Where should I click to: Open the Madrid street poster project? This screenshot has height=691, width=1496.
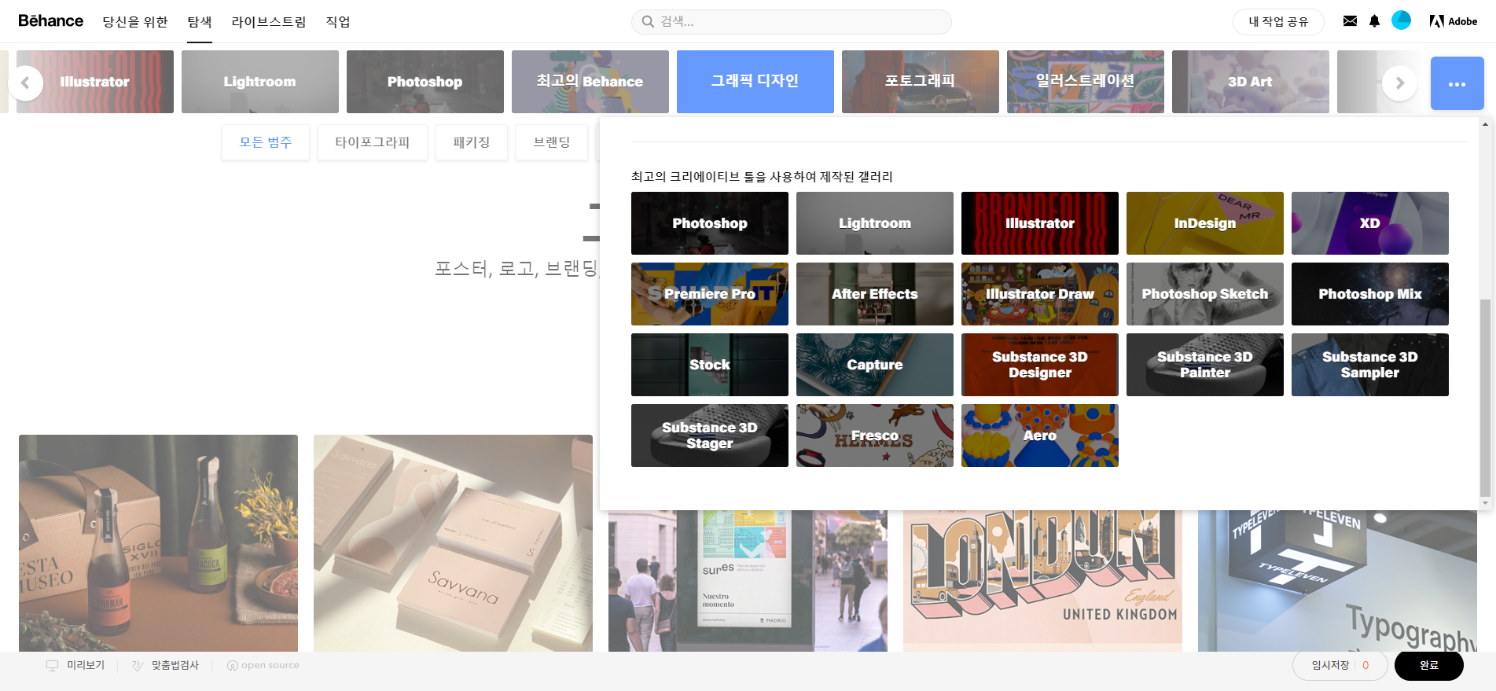[748, 581]
